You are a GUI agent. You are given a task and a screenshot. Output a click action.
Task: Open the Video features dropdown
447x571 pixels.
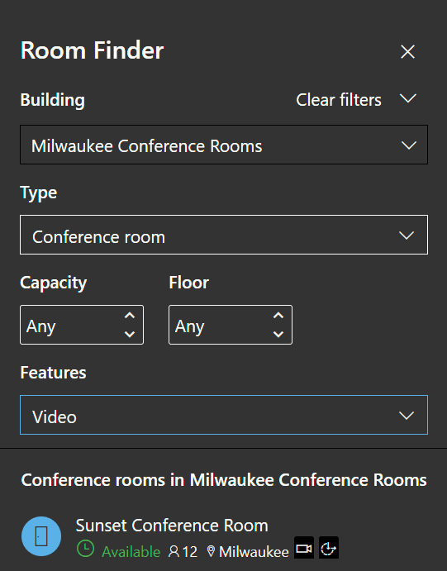pyautogui.click(x=224, y=415)
